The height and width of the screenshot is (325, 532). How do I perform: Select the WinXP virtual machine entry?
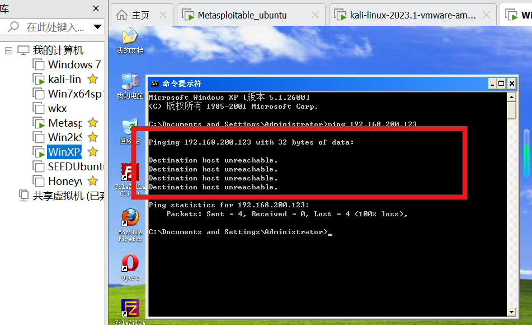[x=64, y=152]
